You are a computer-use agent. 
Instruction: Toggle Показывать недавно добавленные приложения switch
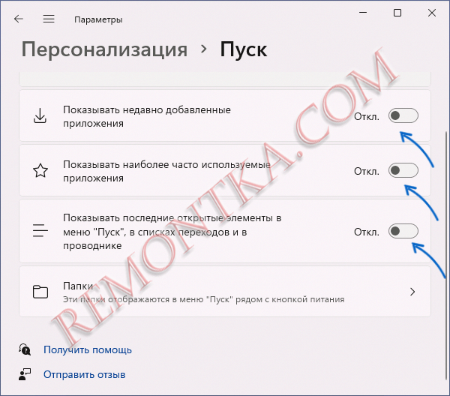click(x=403, y=115)
